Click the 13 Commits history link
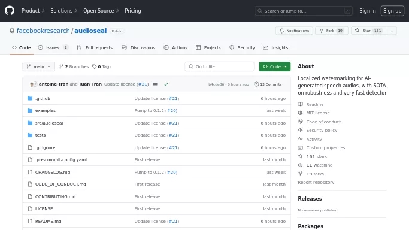Image resolution: width=409 pixels, height=230 pixels. [x=268, y=84]
